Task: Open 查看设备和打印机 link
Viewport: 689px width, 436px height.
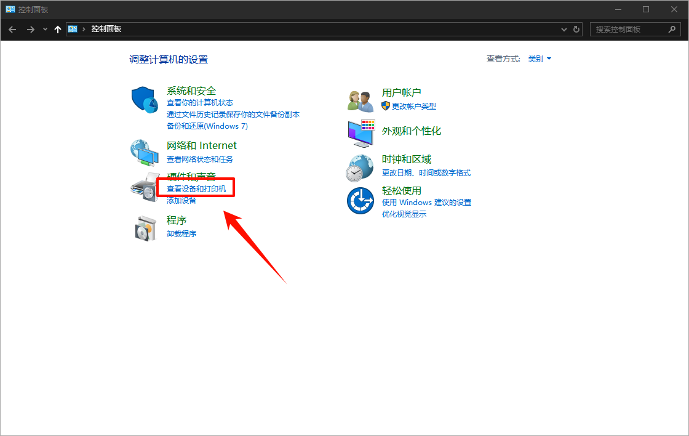Action: 196,189
